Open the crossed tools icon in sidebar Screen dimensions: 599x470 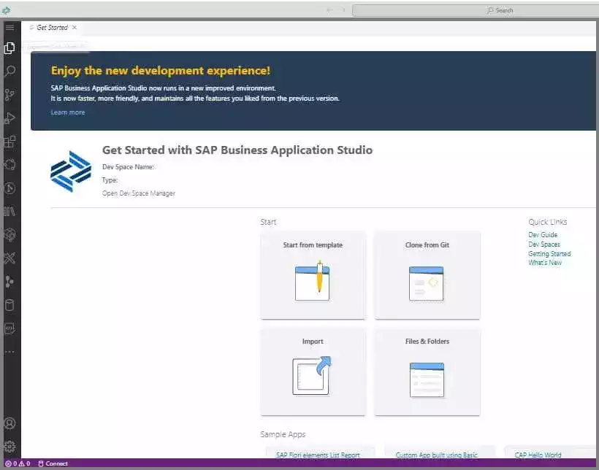(9, 258)
